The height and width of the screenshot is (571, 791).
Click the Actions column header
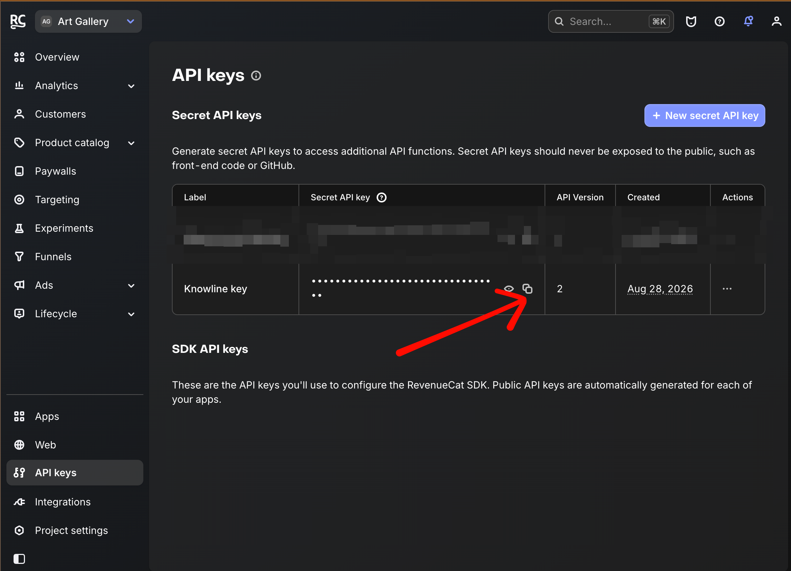738,197
